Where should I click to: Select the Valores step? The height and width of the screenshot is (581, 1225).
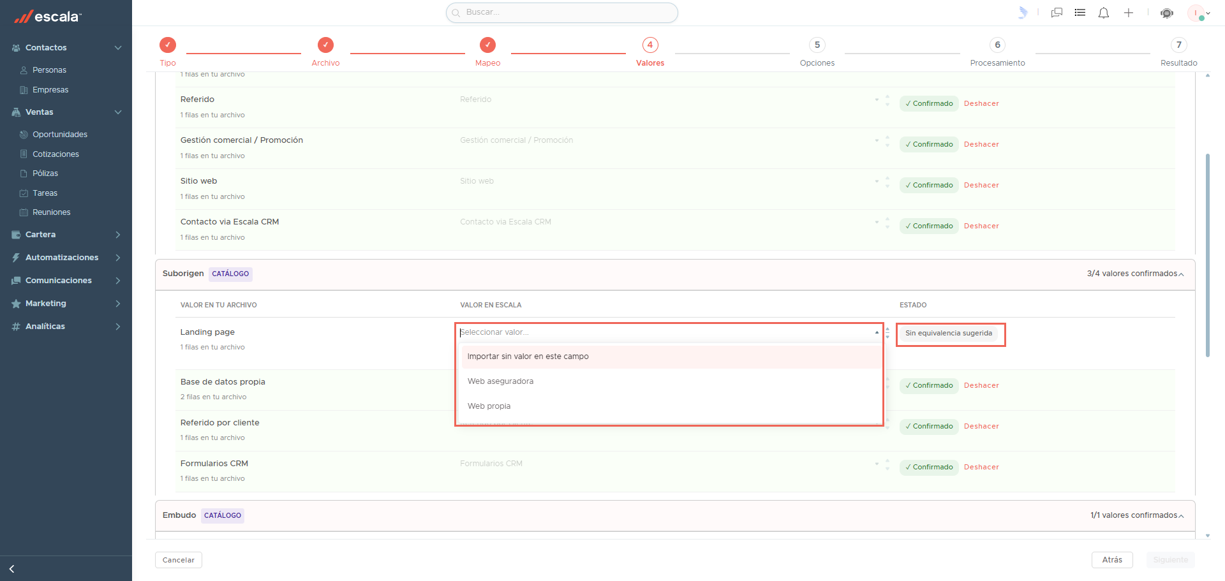tap(650, 51)
